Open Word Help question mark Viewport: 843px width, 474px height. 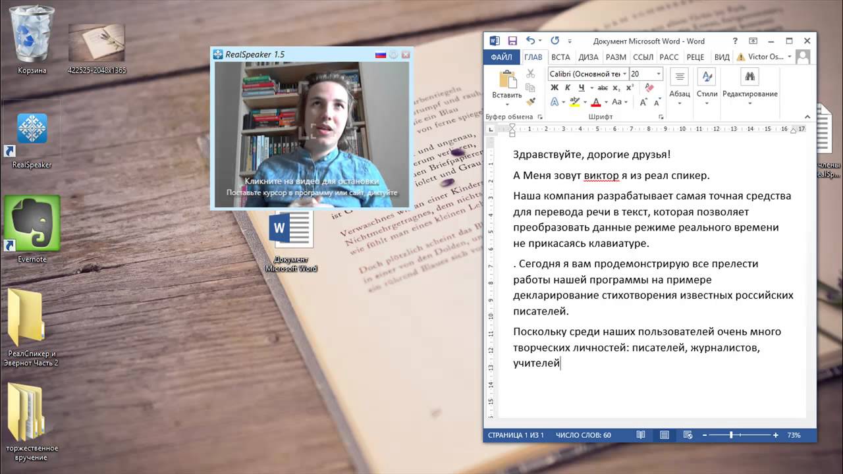[x=736, y=41]
